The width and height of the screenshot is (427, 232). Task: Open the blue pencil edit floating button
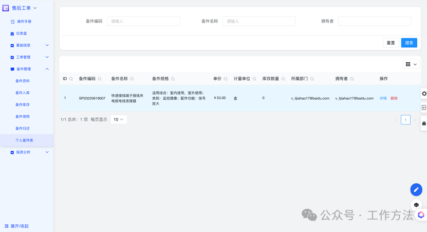(416, 190)
